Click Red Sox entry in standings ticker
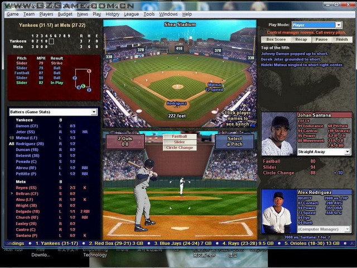The image size is (357, 268). (116, 243)
